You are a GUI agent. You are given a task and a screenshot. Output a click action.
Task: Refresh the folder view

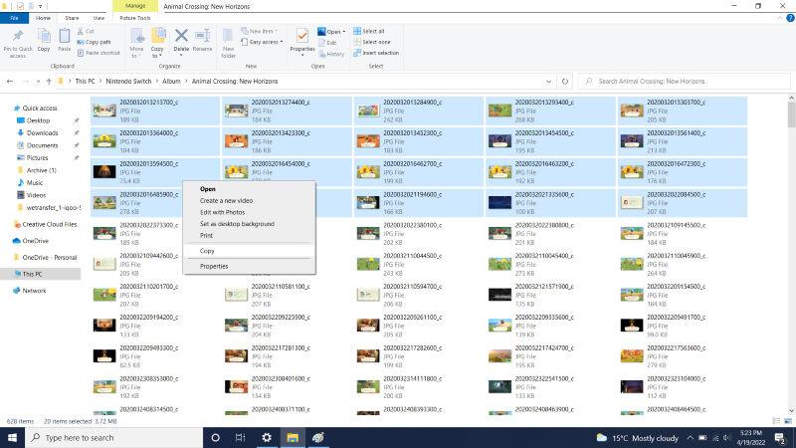point(564,82)
